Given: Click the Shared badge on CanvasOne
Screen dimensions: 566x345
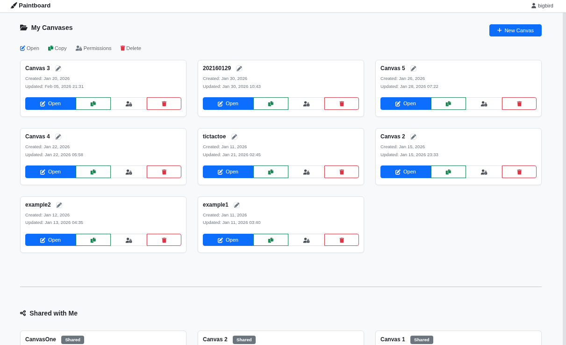Looking at the screenshot, I should (72, 340).
